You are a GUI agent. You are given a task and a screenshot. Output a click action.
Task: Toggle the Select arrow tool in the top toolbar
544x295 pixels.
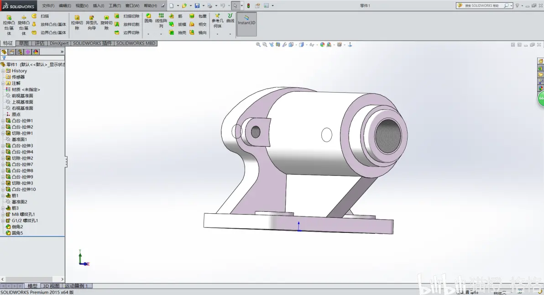235,5
